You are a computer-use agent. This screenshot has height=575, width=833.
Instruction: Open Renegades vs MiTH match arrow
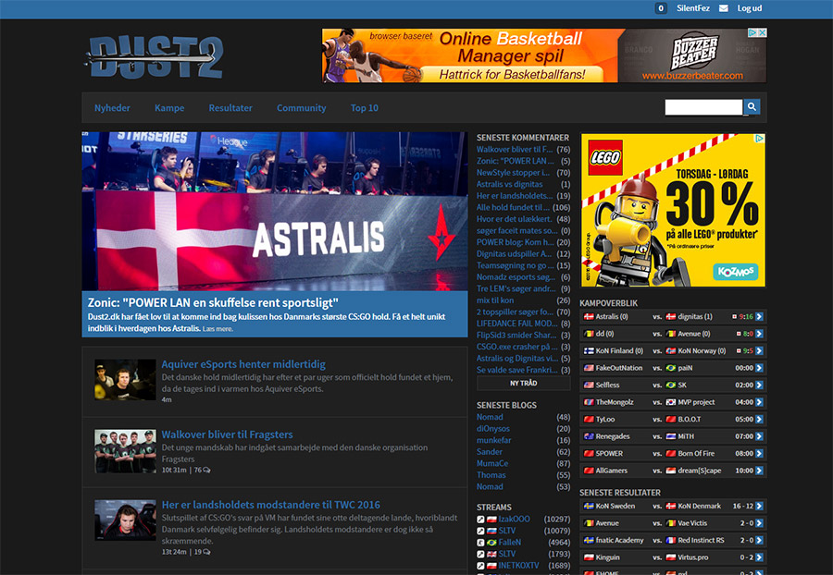759,436
